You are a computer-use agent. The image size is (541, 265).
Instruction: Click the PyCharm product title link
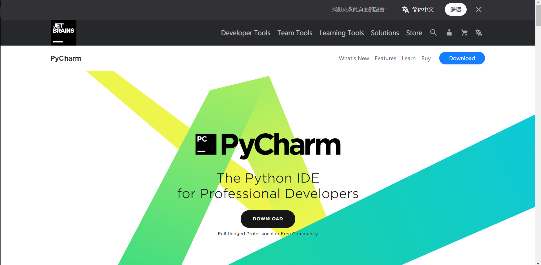(x=66, y=58)
